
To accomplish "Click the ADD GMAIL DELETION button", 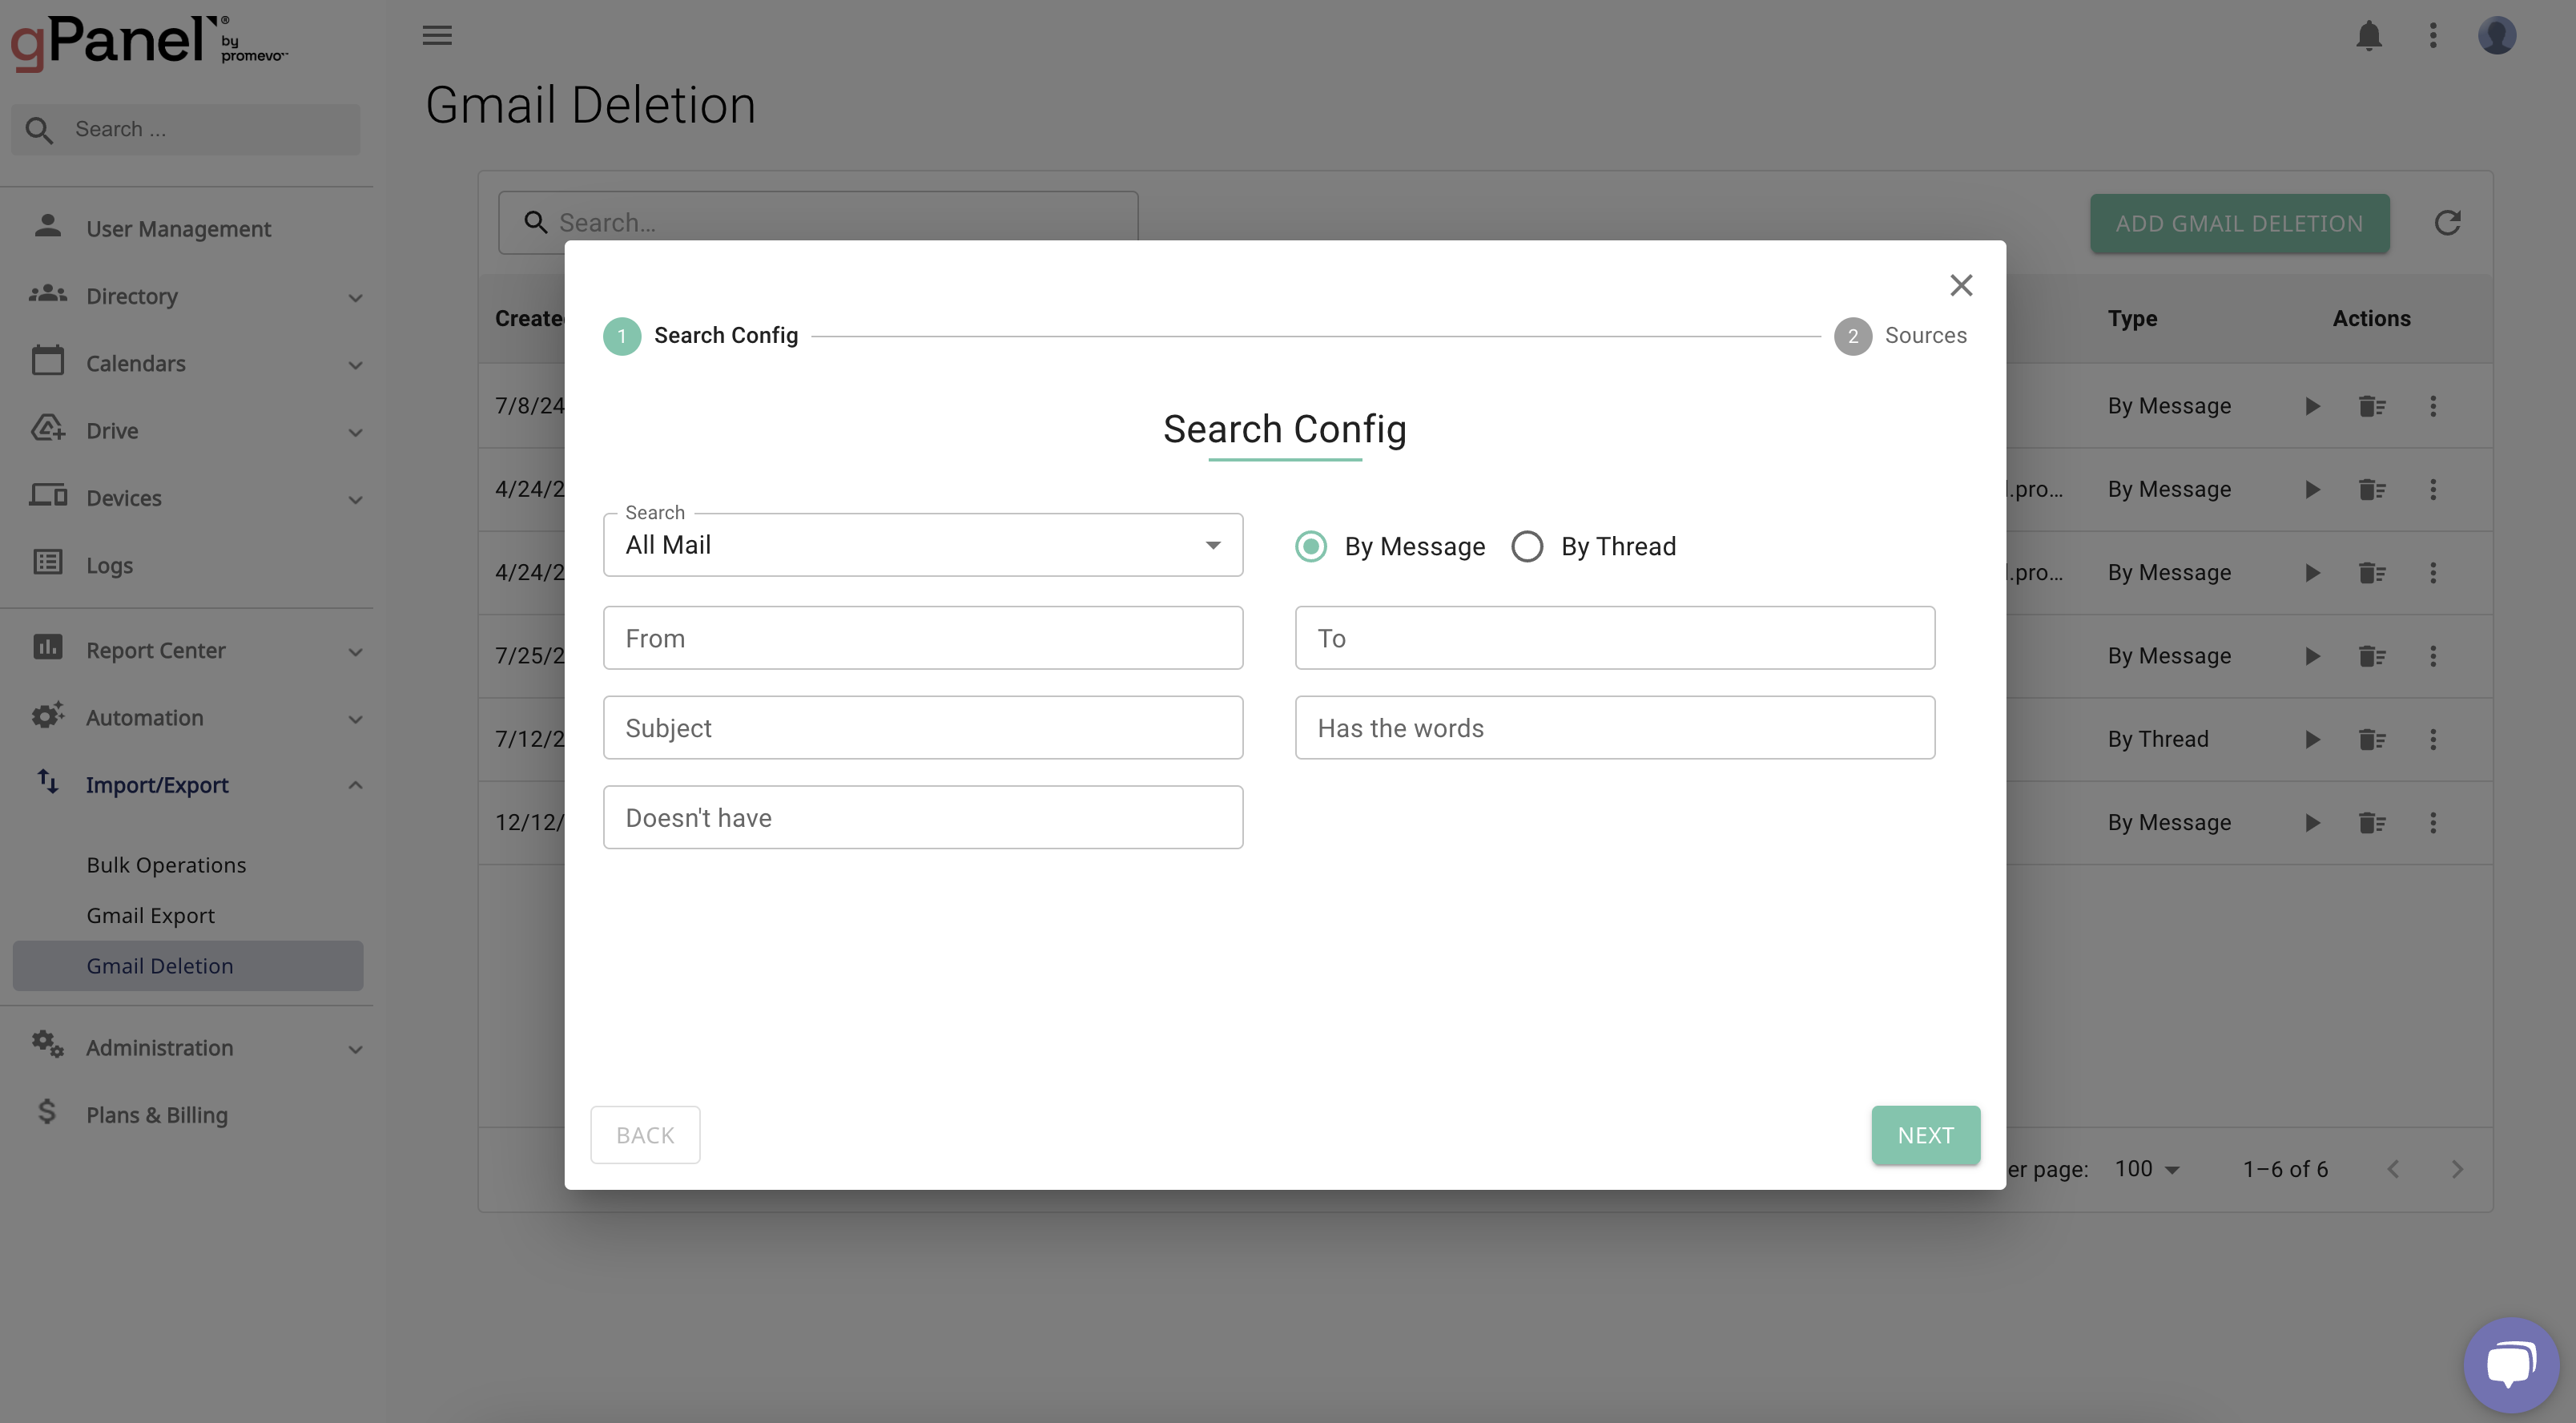I will (x=2240, y=223).
